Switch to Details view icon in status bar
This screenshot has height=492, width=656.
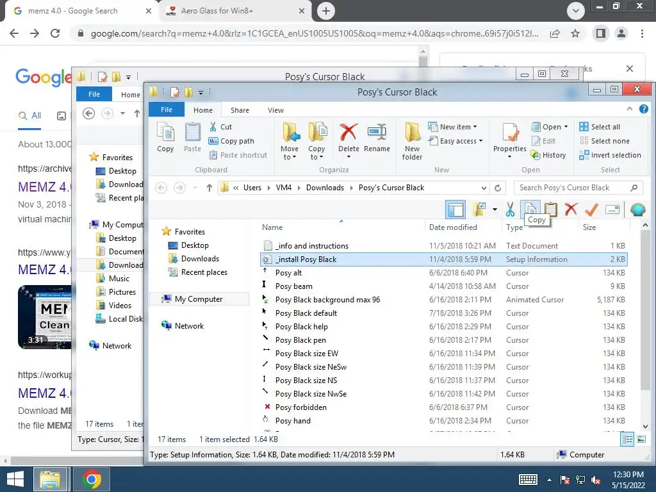(627, 439)
